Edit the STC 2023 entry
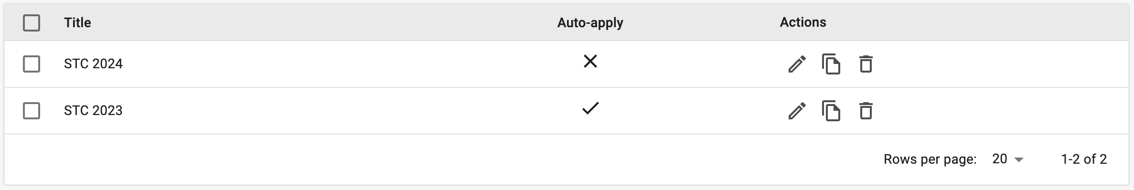Viewport: 1134px width, 190px height. [797, 111]
